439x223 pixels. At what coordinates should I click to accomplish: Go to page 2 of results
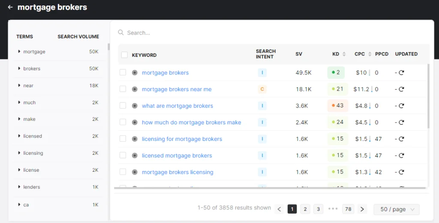pyautogui.click(x=305, y=209)
